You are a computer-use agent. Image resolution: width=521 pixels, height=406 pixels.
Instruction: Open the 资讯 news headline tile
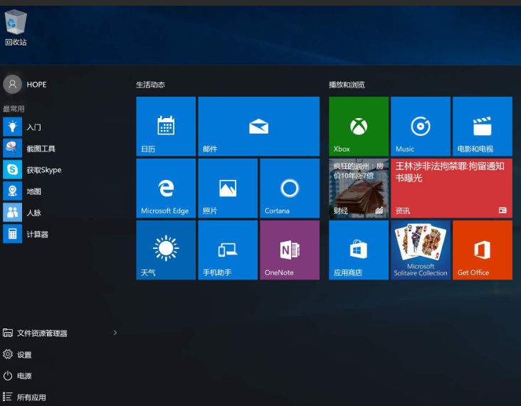point(451,188)
